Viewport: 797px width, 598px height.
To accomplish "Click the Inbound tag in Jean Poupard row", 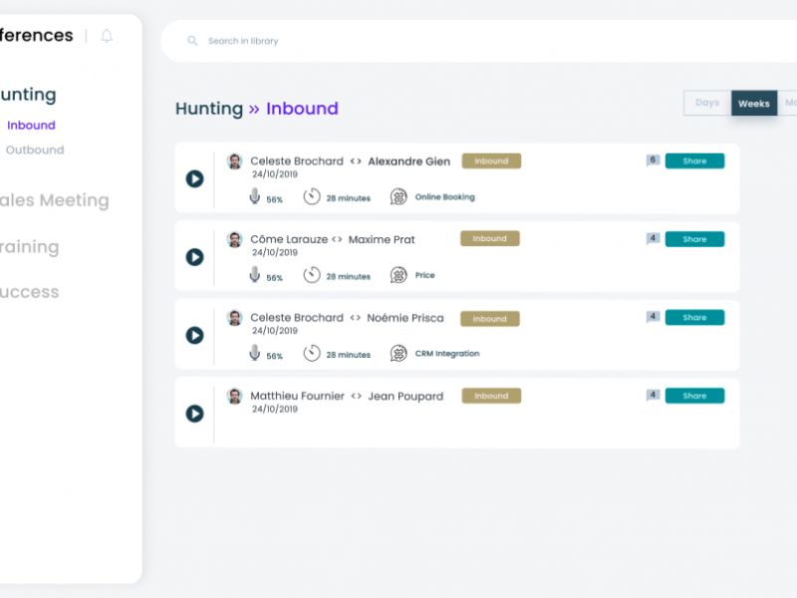I will tap(491, 396).
